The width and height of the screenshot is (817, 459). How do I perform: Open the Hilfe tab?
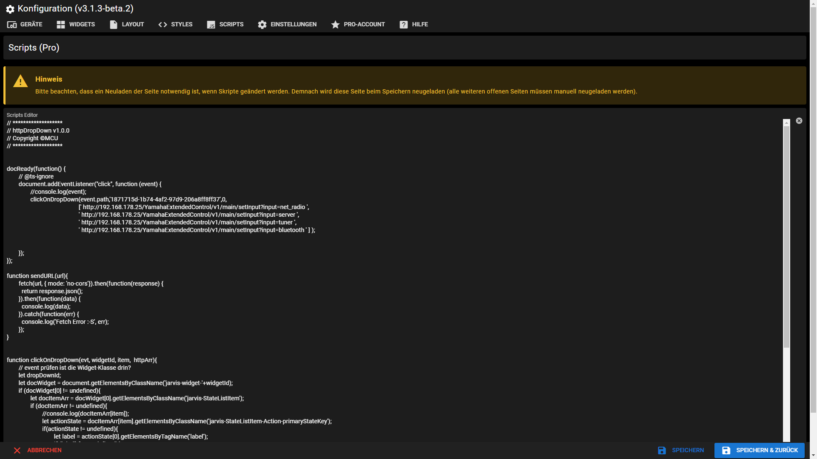414,25
